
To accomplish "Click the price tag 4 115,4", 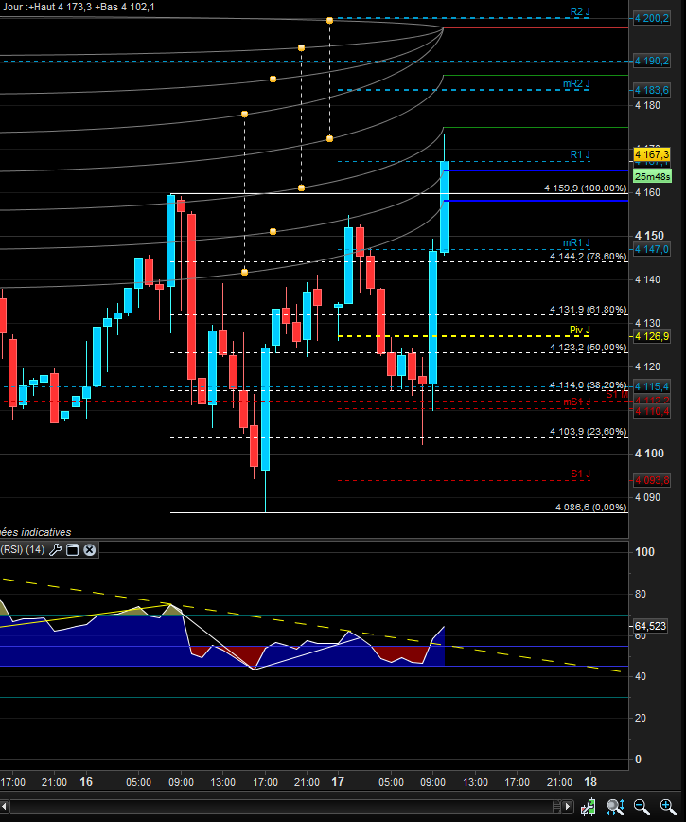I will [x=651, y=387].
